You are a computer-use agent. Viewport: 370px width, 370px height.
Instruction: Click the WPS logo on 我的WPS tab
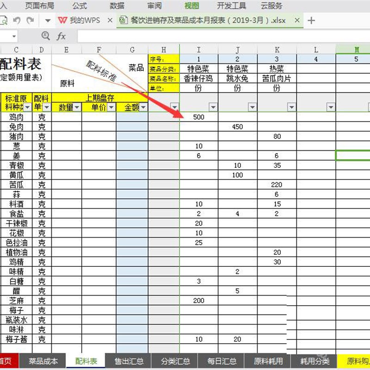click(x=62, y=20)
